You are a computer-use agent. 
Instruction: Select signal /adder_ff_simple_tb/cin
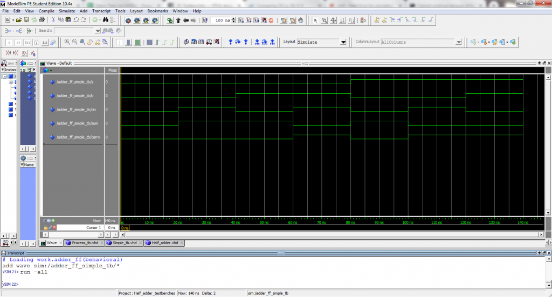coord(76,109)
